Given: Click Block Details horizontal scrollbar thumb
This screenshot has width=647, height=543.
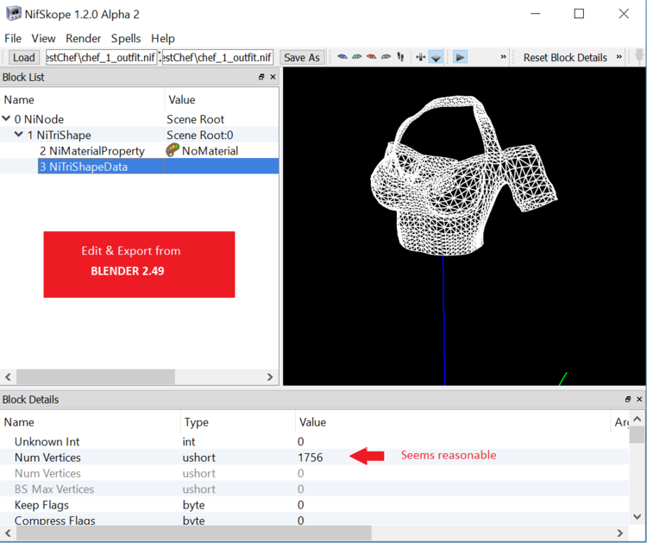Looking at the screenshot, I should point(194,533).
